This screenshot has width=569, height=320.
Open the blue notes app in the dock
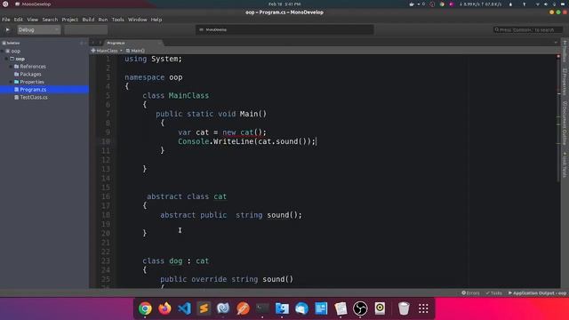321,308
